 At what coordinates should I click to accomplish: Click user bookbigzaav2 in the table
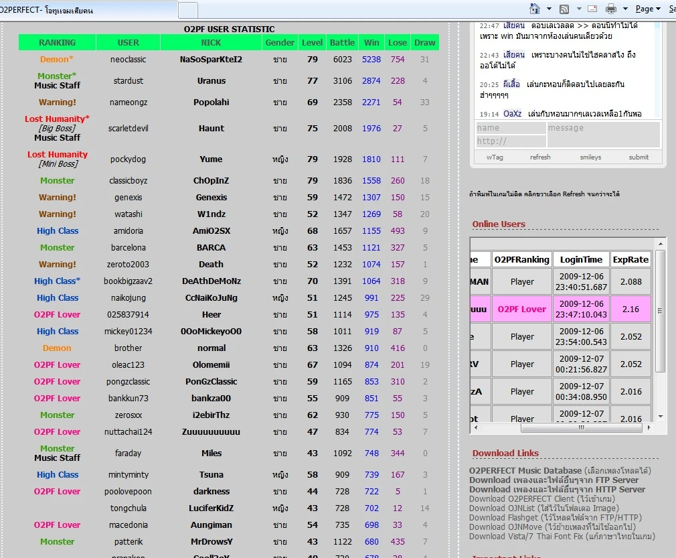click(x=128, y=281)
